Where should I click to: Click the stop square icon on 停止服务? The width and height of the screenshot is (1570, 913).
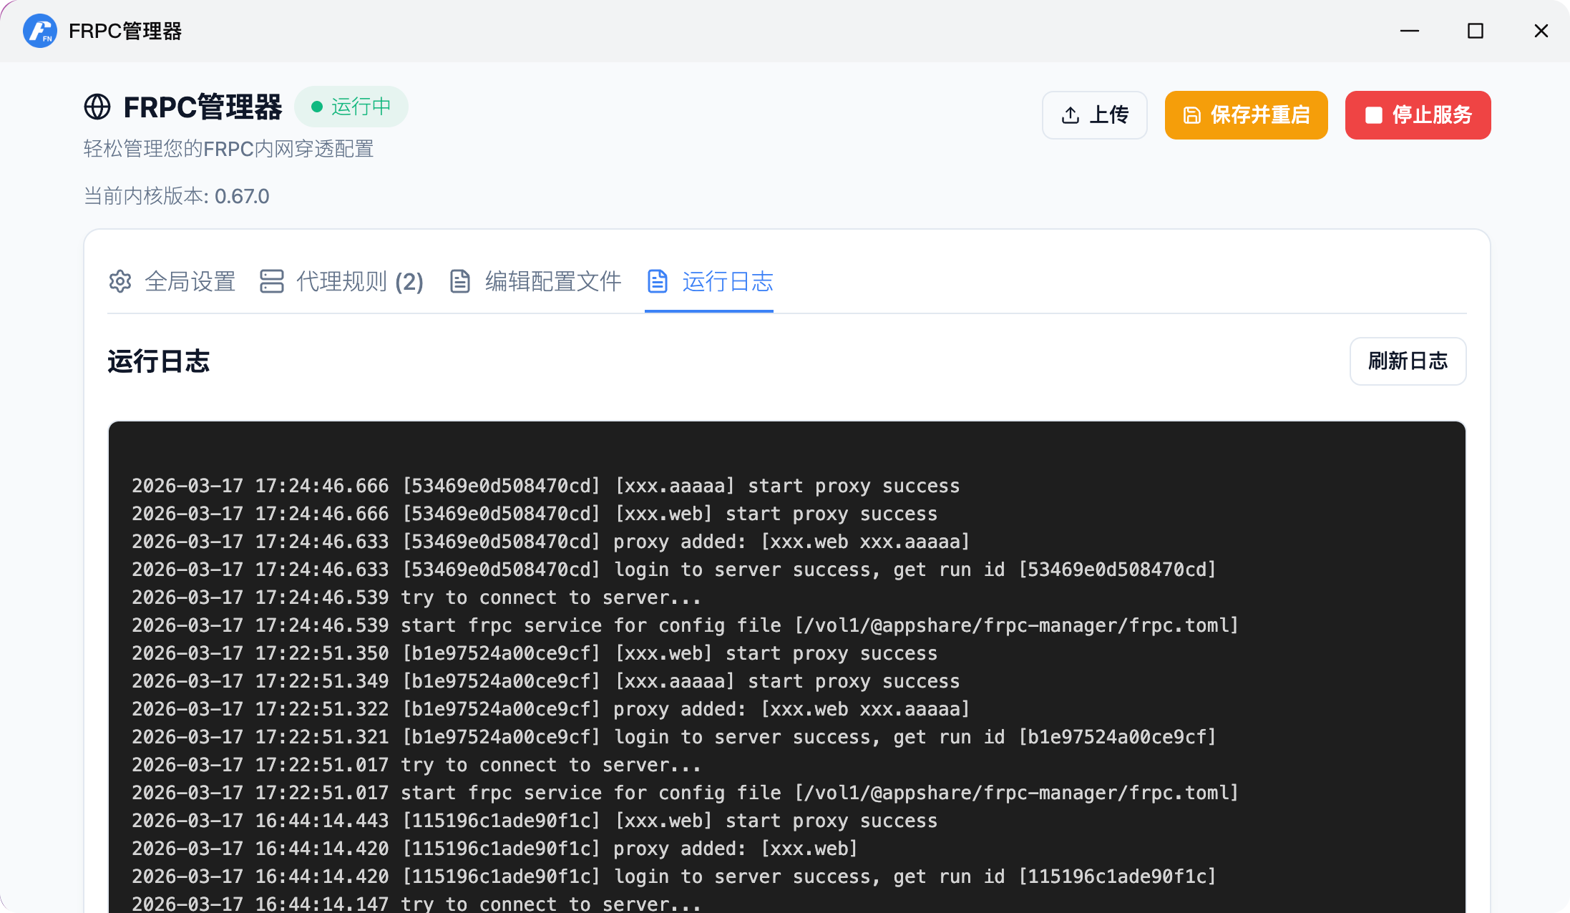1373,115
